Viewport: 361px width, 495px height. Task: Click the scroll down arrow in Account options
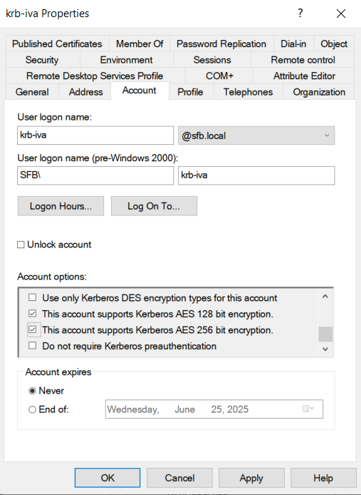pyautogui.click(x=325, y=349)
